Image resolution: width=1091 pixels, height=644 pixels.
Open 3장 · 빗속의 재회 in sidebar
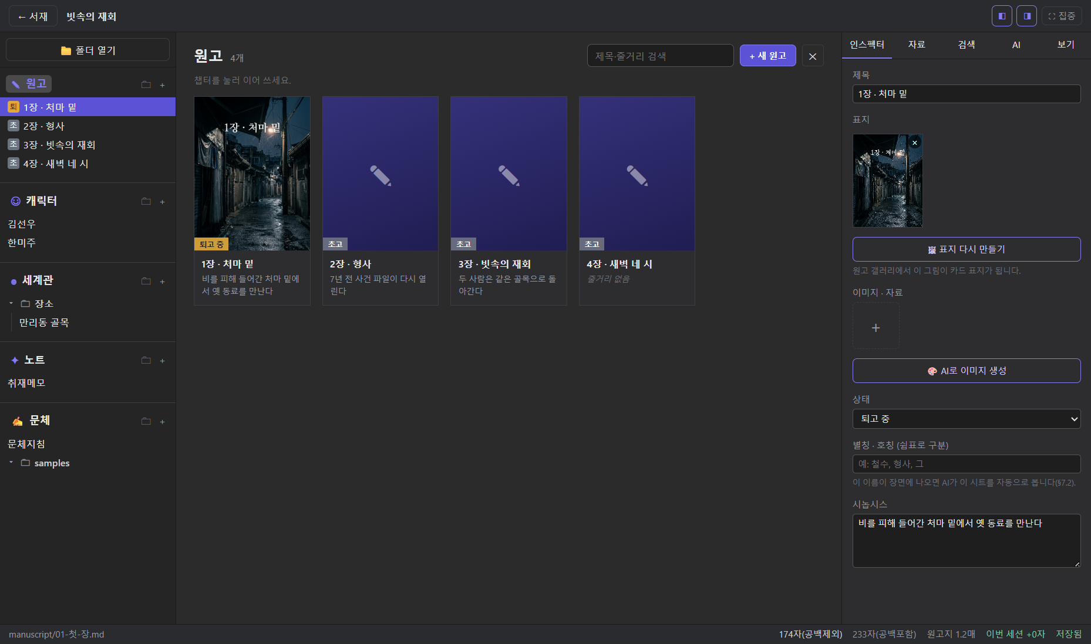click(88, 144)
